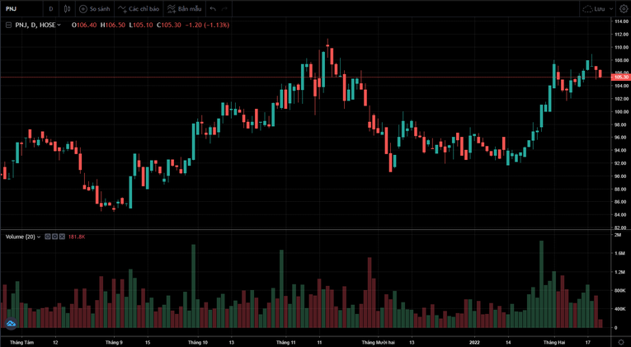Click the logo badge at chart bottom-left

(x=12, y=324)
